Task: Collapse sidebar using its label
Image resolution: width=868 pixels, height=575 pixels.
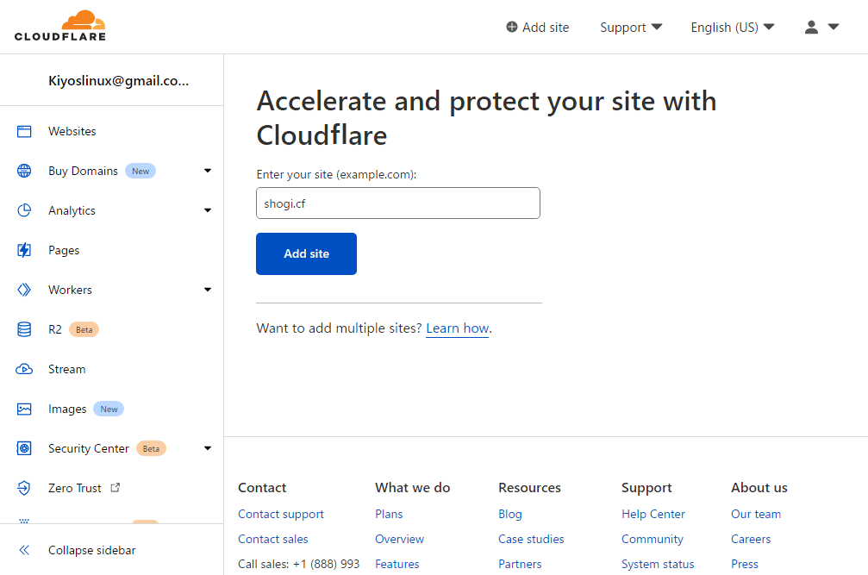Action: (x=92, y=550)
